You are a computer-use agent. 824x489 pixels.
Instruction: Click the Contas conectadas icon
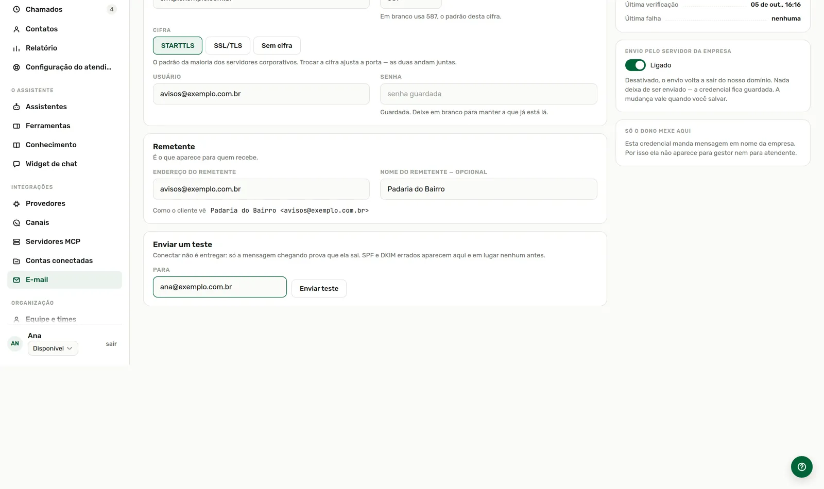pos(16,261)
